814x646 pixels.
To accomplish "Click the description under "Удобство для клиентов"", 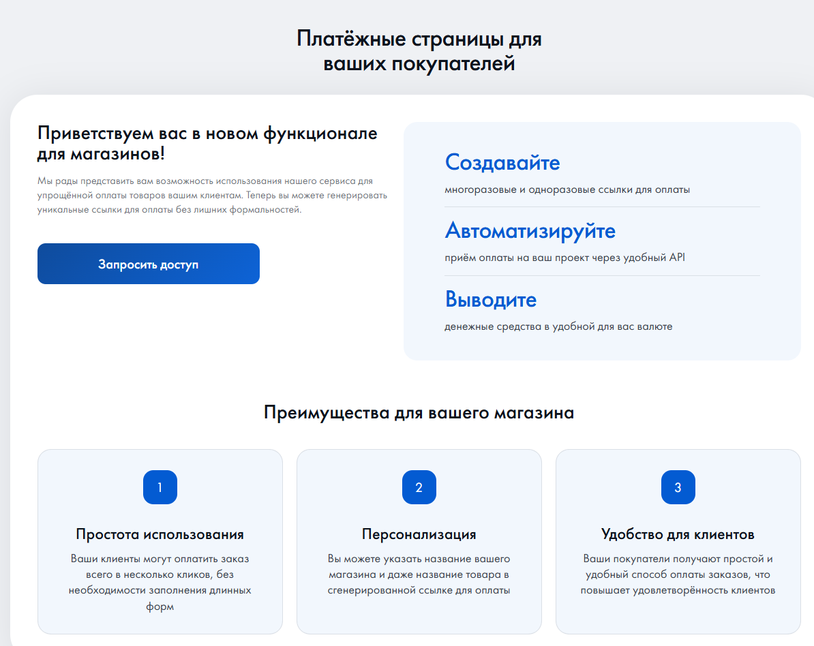I will [x=678, y=574].
